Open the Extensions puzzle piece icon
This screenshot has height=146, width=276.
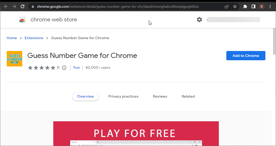pyautogui.click(x=245, y=6)
